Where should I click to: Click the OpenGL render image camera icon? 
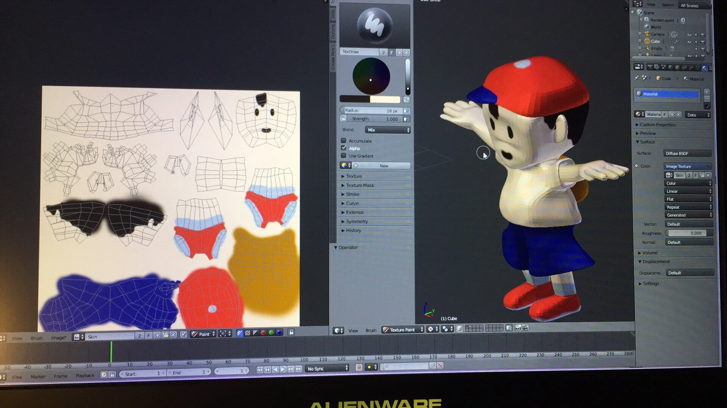pos(518,328)
